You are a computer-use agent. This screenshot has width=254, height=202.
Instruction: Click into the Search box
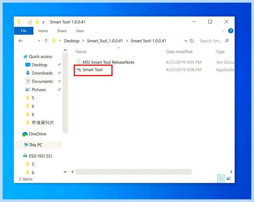tap(211, 41)
